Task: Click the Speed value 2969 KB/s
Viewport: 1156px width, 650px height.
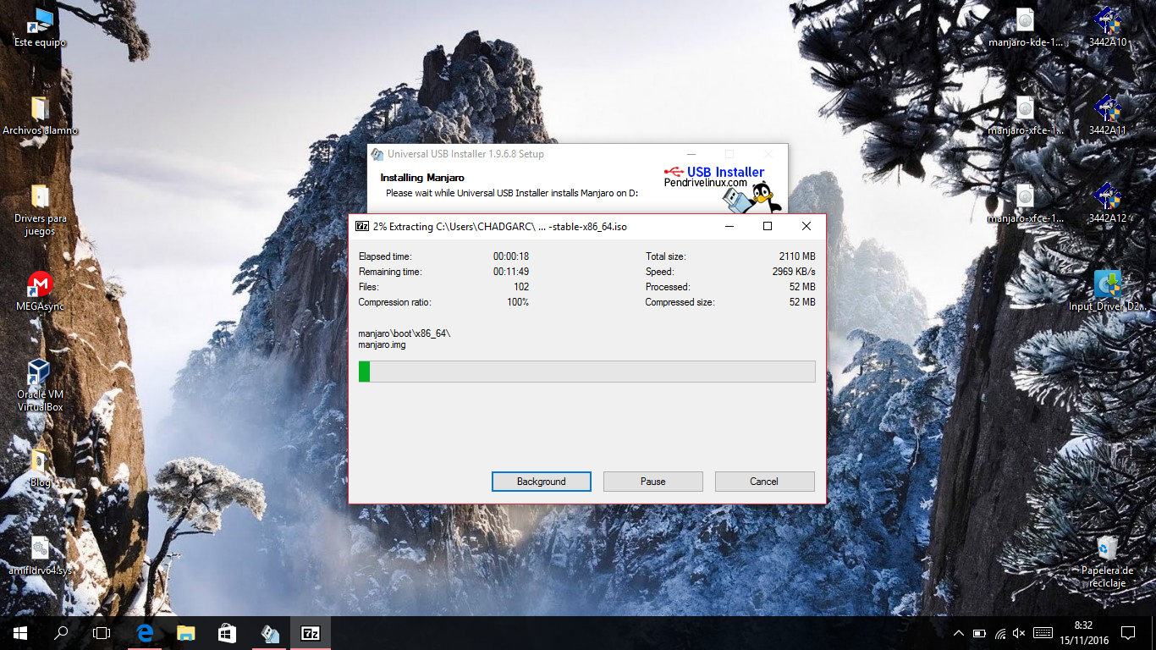Action: 794,272
